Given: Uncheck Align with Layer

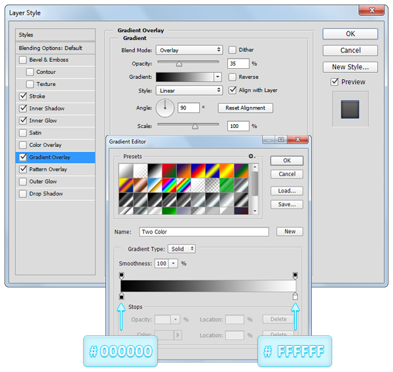Looking at the screenshot, I should [x=233, y=90].
